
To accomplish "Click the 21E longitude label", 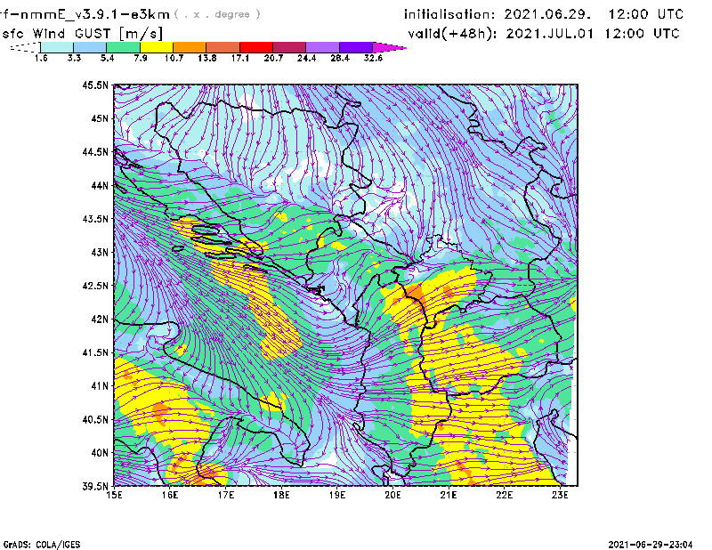I will 449,495.
